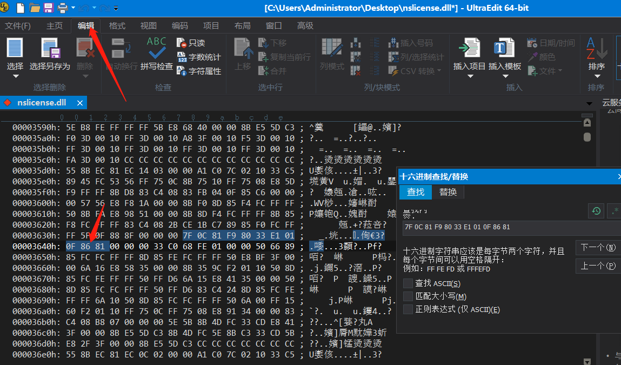Click 下移 move line down
The width and height of the screenshot is (621, 365).
tap(272, 43)
